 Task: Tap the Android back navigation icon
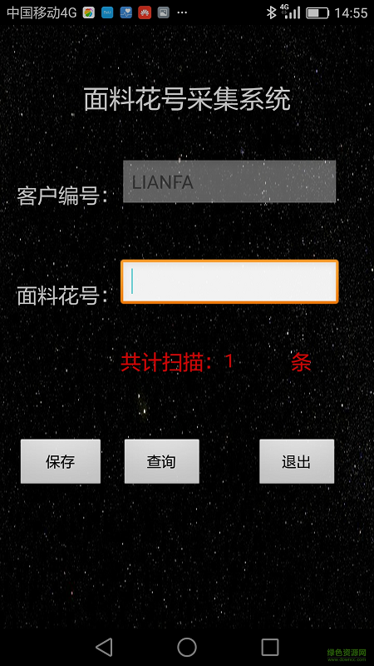coord(104,648)
